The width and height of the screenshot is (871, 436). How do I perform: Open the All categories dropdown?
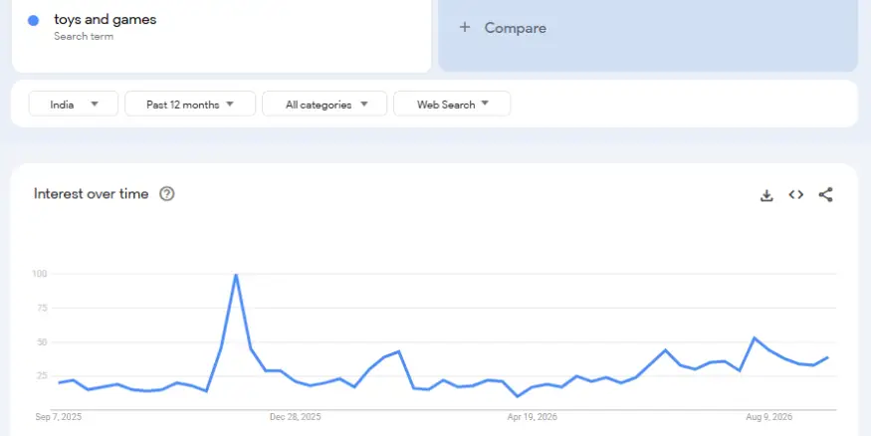325,104
